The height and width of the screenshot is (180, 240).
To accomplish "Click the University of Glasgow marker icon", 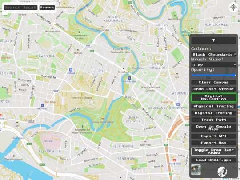I will click(82, 94).
